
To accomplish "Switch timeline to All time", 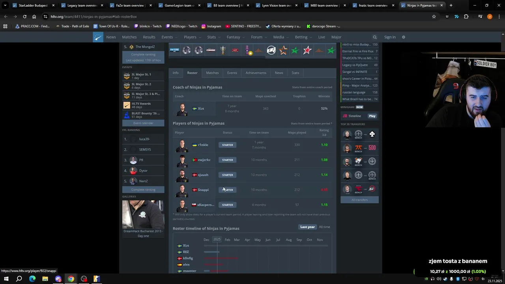I will click(x=324, y=227).
